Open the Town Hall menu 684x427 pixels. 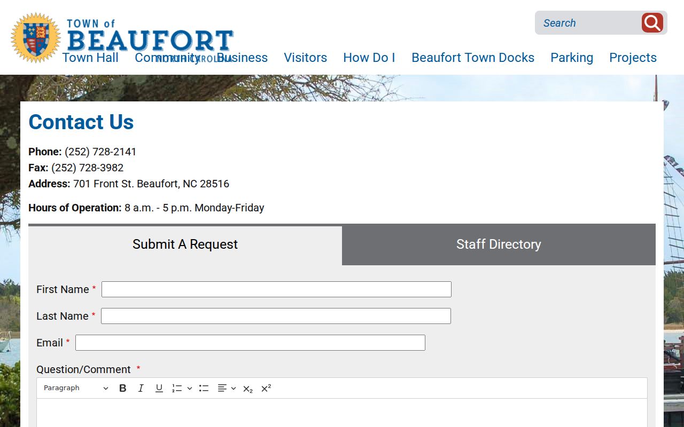coord(90,58)
